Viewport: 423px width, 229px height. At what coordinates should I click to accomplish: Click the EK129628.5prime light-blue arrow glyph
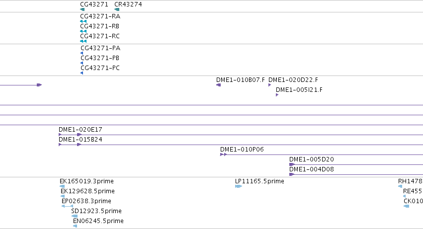pos(63,196)
